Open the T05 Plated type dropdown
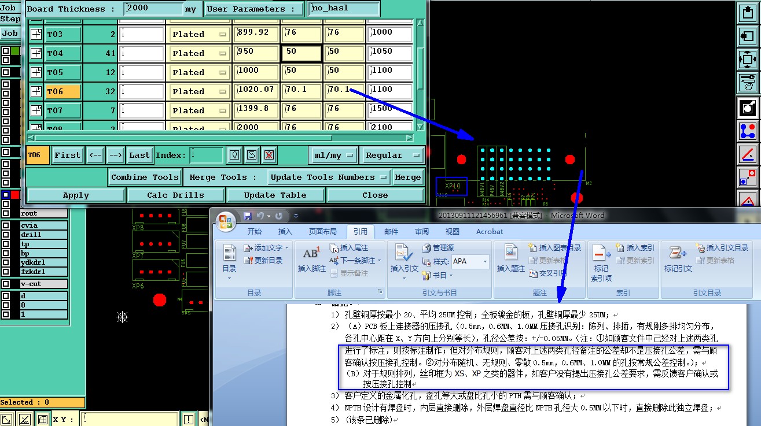761x426 pixels. [198, 72]
